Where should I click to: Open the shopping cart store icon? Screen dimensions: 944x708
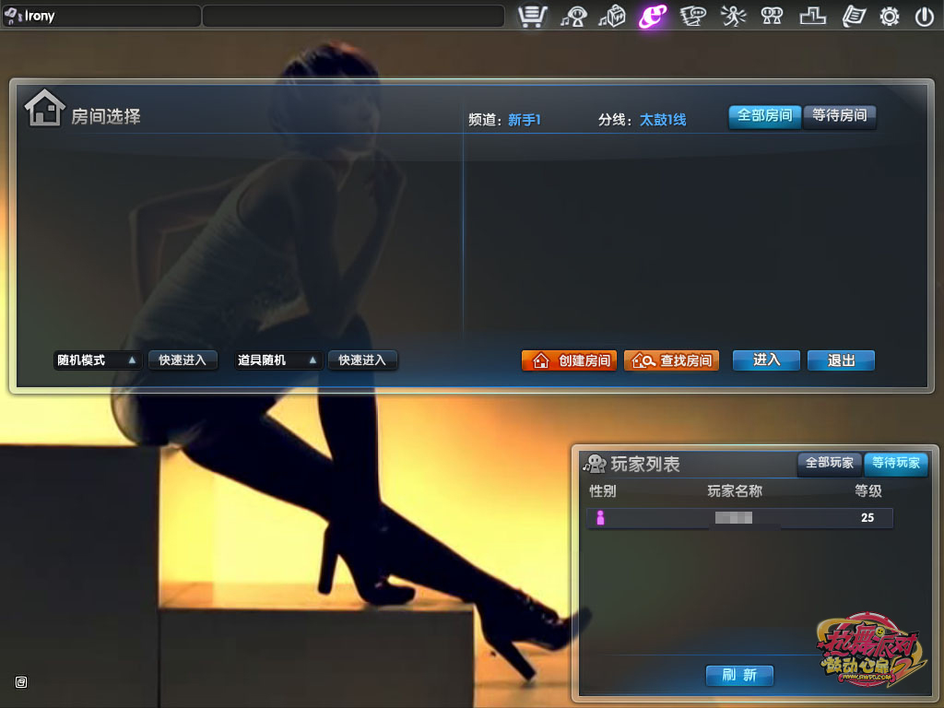click(x=533, y=17)
